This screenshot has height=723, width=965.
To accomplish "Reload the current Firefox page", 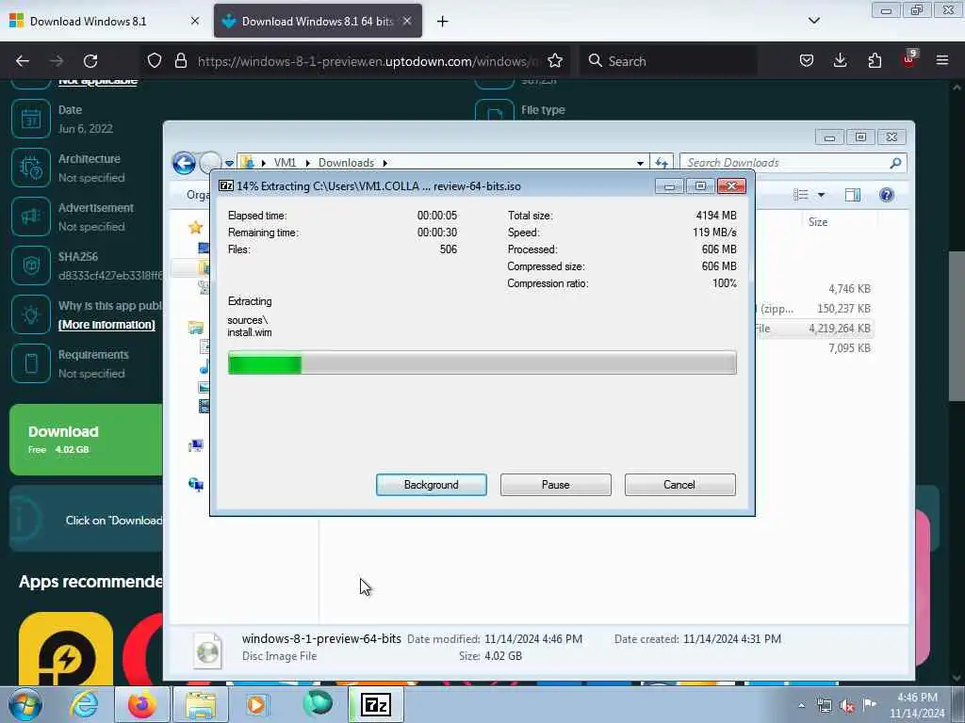I will (90, 61).
